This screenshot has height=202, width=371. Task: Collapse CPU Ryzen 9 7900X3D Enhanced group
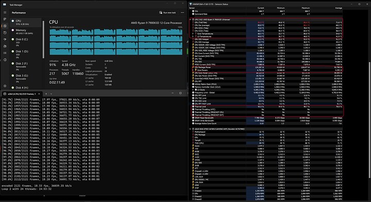(191, 20)
